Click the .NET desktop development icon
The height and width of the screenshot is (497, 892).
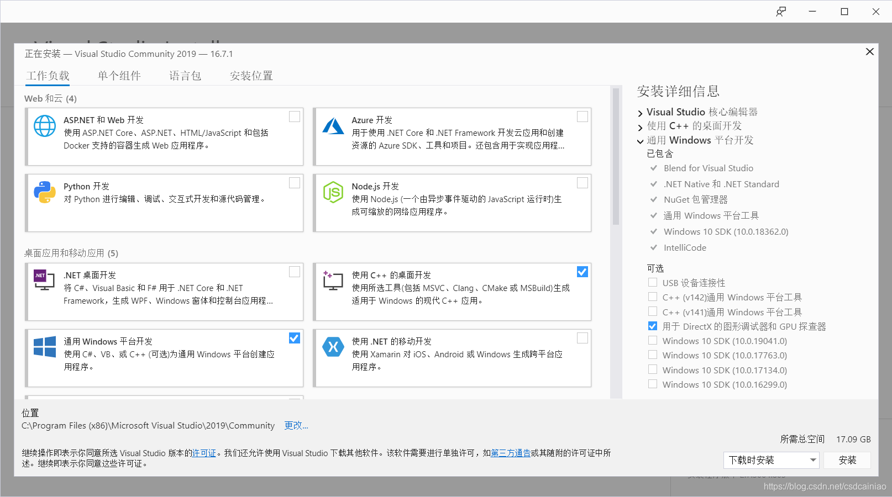pyautogui.click(x=44, y=280)
